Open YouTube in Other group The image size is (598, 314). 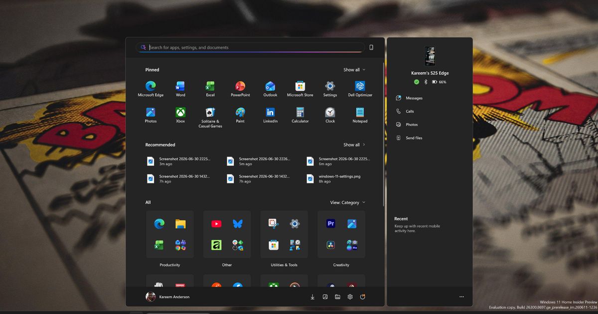point(216,224)
